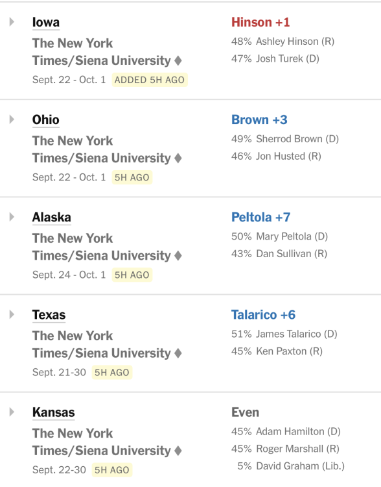This screenshot has height=487, width=381.
Task: Click the diamond icon in Ohio pollster name
Action: pyautogui.click(x=178, y=158)
